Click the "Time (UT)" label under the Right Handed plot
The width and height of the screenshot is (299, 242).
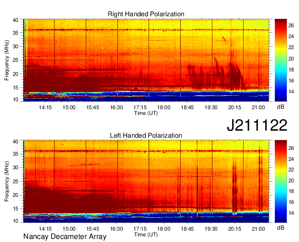146,113
